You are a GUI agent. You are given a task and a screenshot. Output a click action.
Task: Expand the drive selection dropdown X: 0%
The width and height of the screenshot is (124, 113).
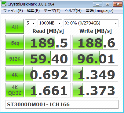(91, 23)
